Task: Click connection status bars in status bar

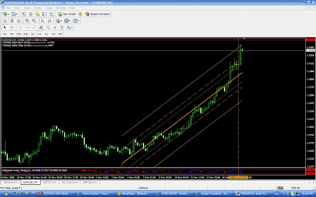Action: [280, 188]
